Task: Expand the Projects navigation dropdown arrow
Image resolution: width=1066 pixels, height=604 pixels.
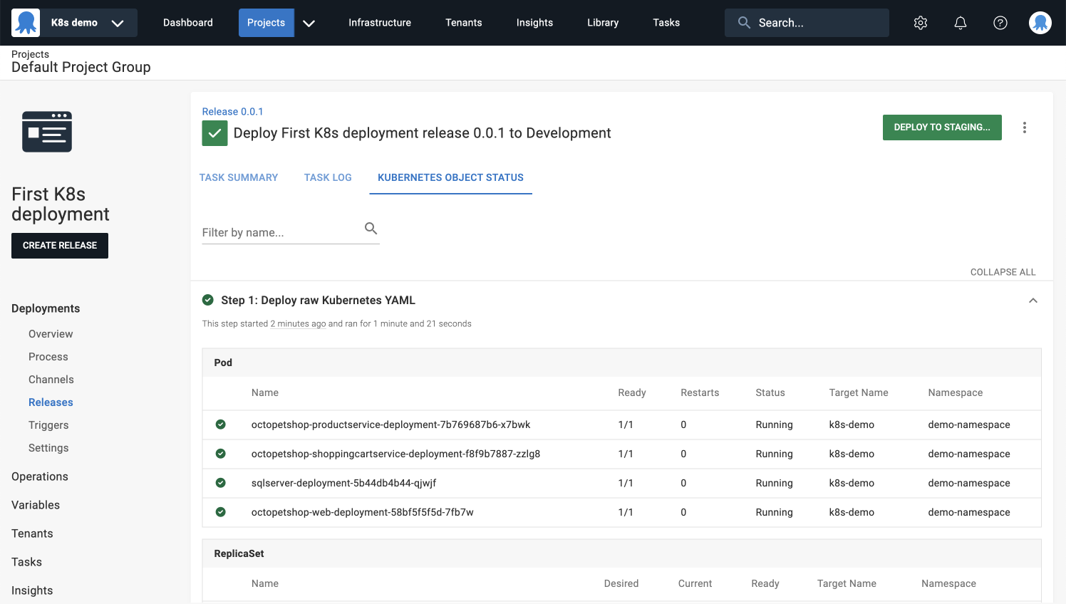Action: point(309,22)
